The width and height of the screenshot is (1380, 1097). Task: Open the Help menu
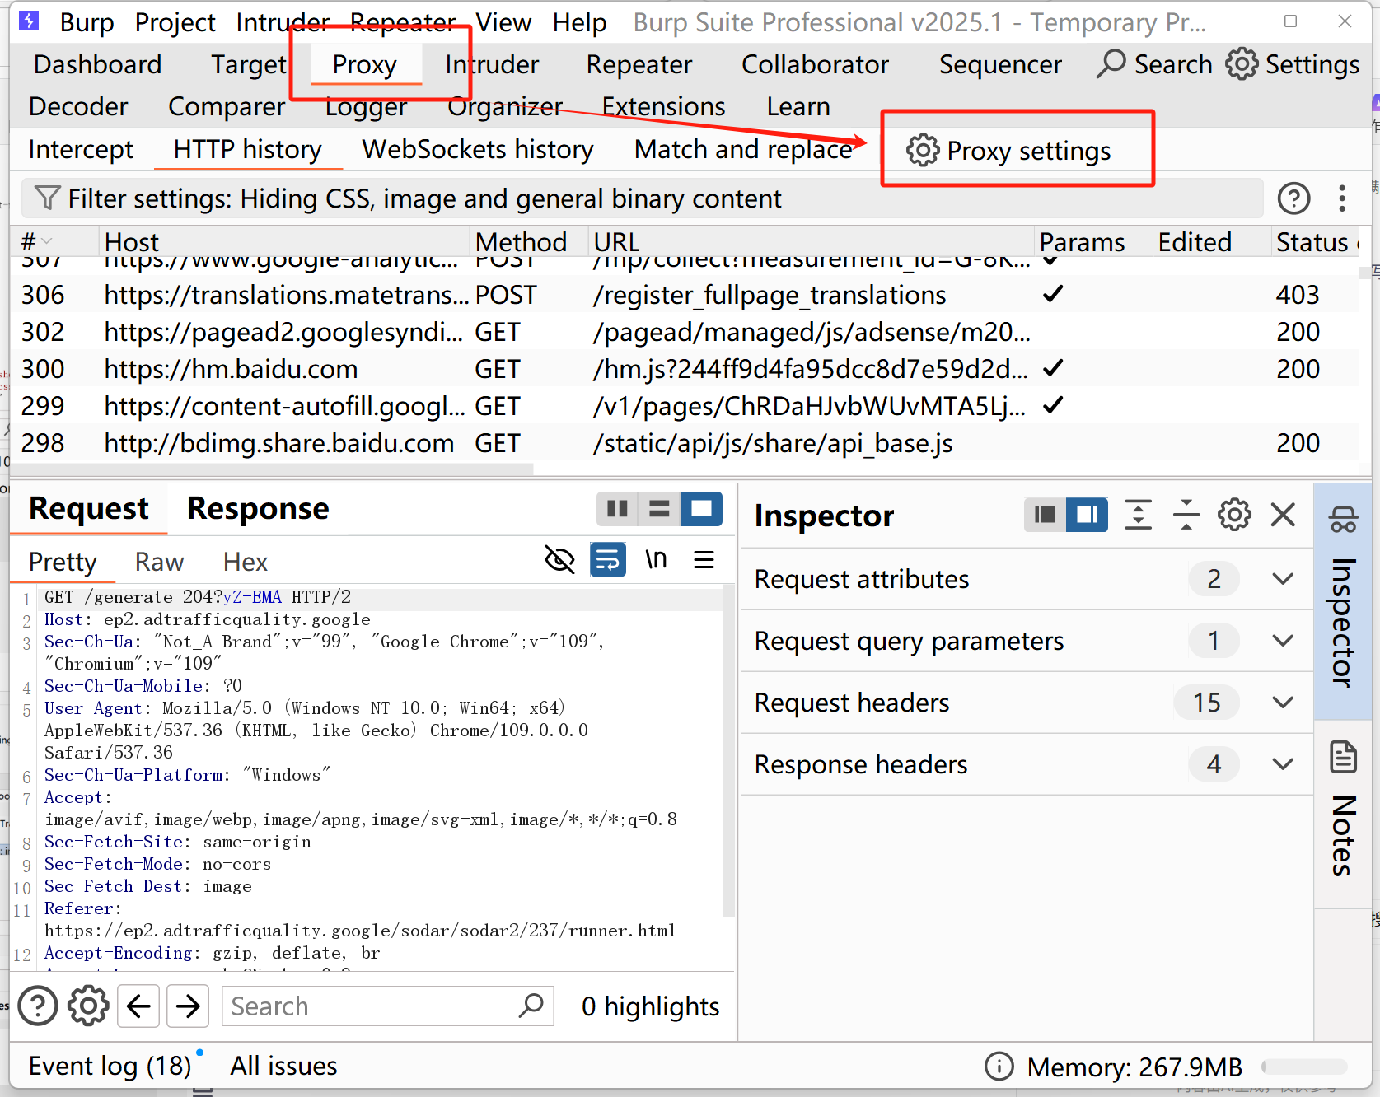coord(579,22)
